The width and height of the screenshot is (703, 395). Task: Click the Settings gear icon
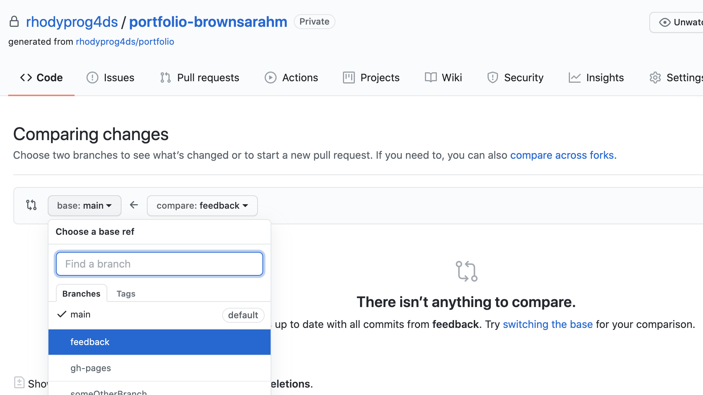655,78
